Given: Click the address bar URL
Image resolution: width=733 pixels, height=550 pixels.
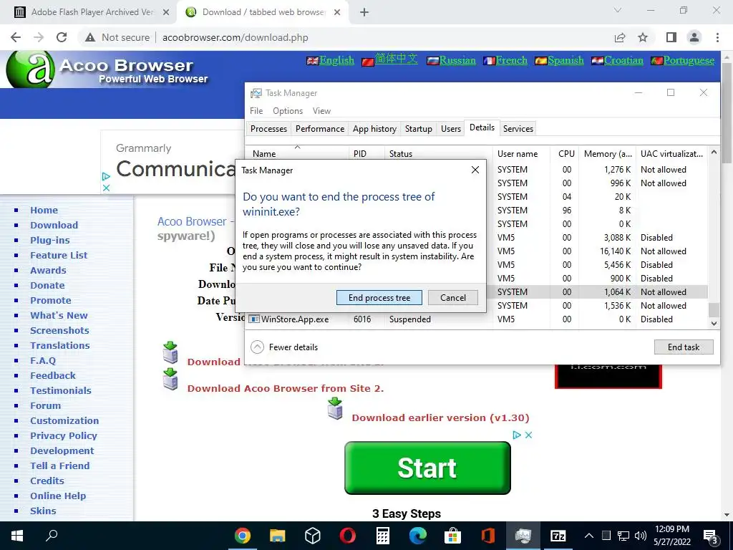Looking at the screenshot, I should click(x=235, y=37).
